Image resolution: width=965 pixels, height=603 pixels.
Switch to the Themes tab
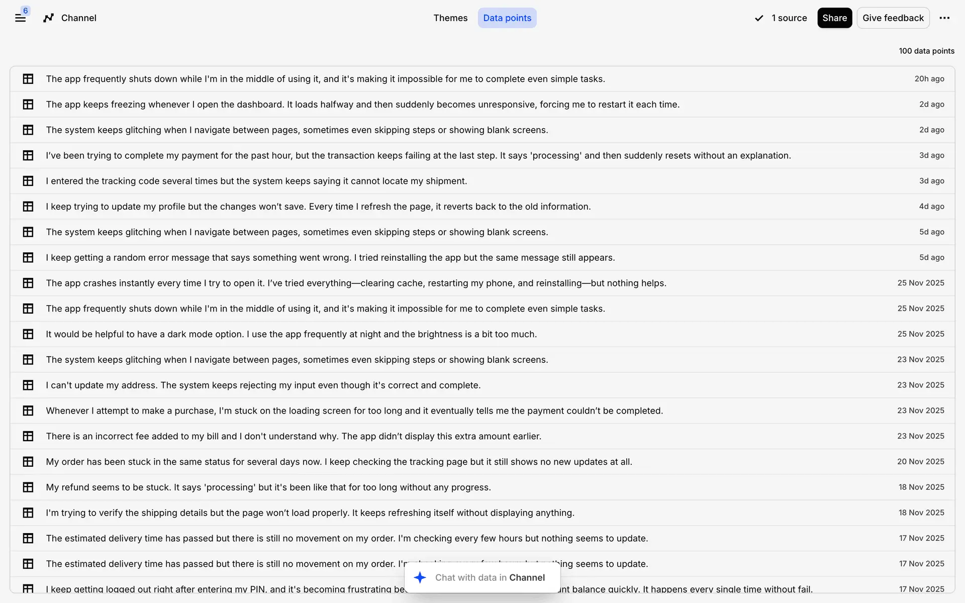450,18
